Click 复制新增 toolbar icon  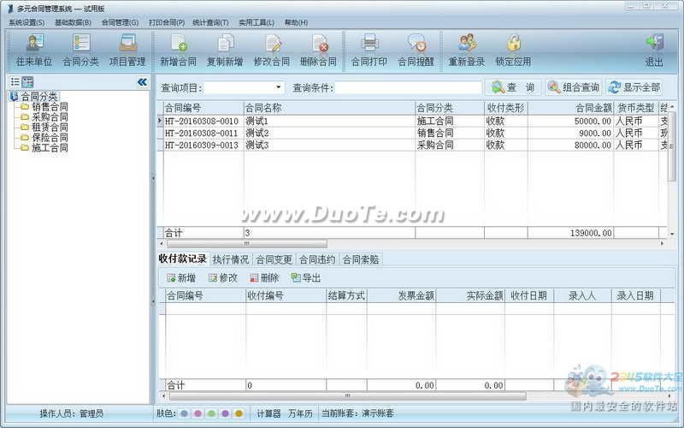click(225, 51)
